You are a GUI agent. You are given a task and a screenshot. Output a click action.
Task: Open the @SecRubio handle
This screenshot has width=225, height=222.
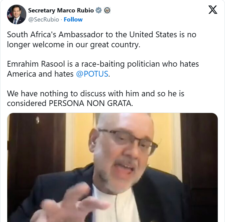pyautogui.click(x=44, y=19)
